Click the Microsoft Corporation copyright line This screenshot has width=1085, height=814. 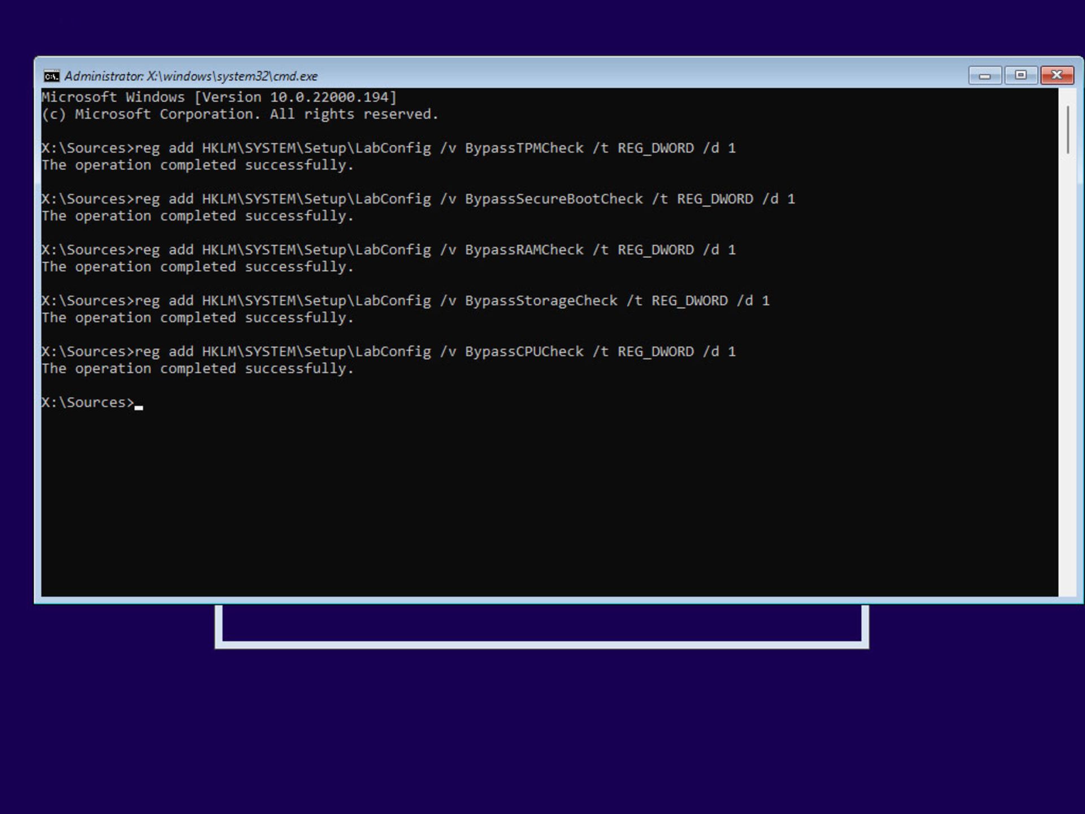pyautogui.click(x=240, y=114)
